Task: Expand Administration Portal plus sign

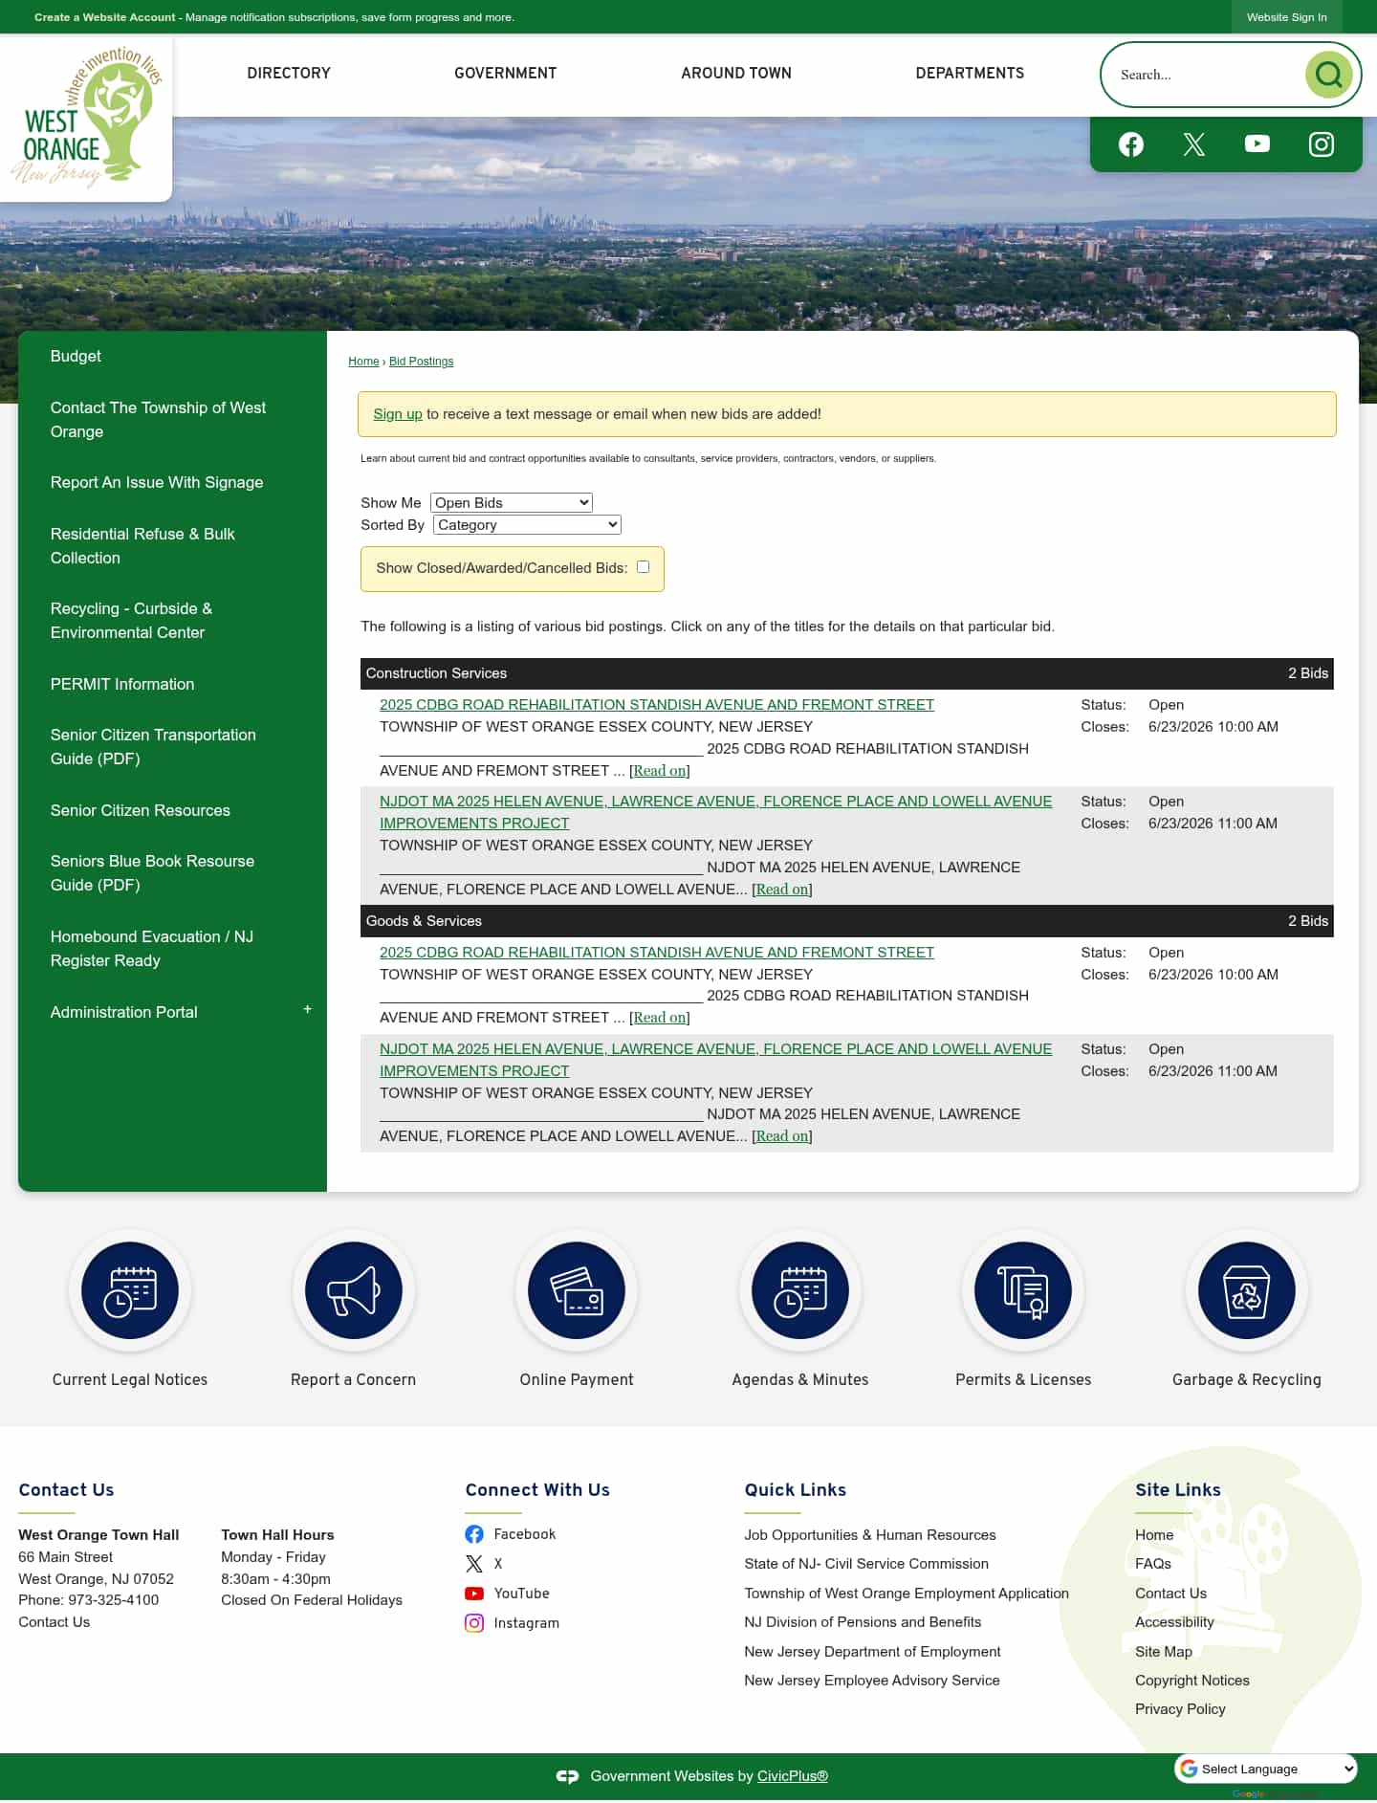Action: coord(307,1010)
